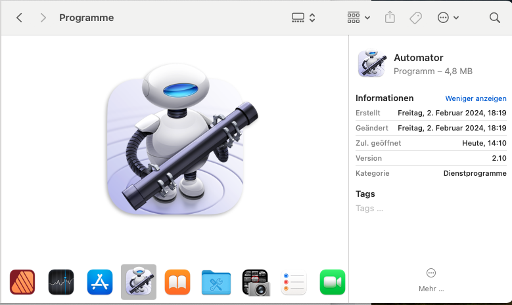The height and width of the screenshot is (305, 512).
Task: Select the FaceTime app thumbnail
Action: pyautogui.click(x=333, y=282)
